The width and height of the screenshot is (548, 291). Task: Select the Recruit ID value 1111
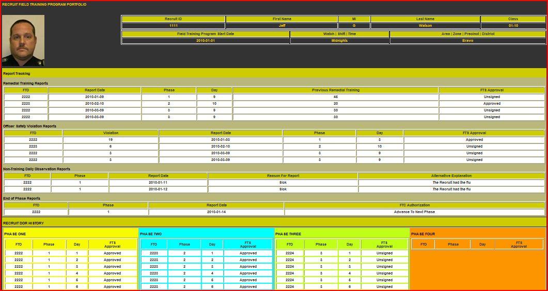click(174, 26)
